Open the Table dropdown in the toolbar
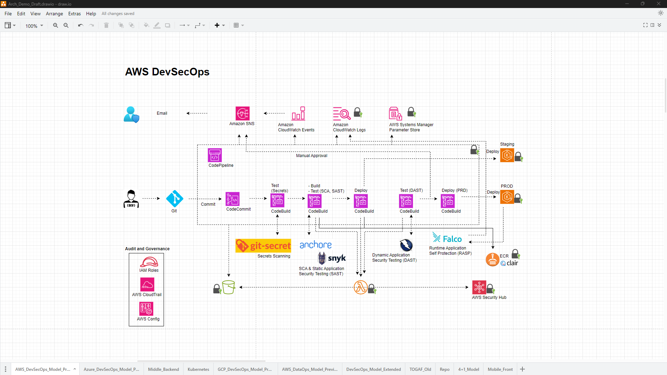 [x=239, y=25]
